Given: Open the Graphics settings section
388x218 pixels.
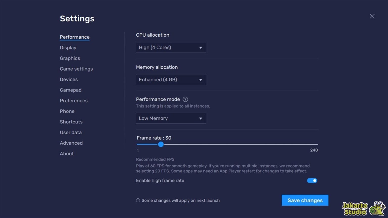Looking at the screenshot, I should pyautogui.click(x=70, y=58).
